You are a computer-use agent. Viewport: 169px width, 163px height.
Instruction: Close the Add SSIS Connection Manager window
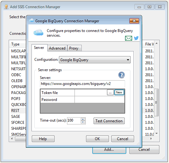coord(160,7)
